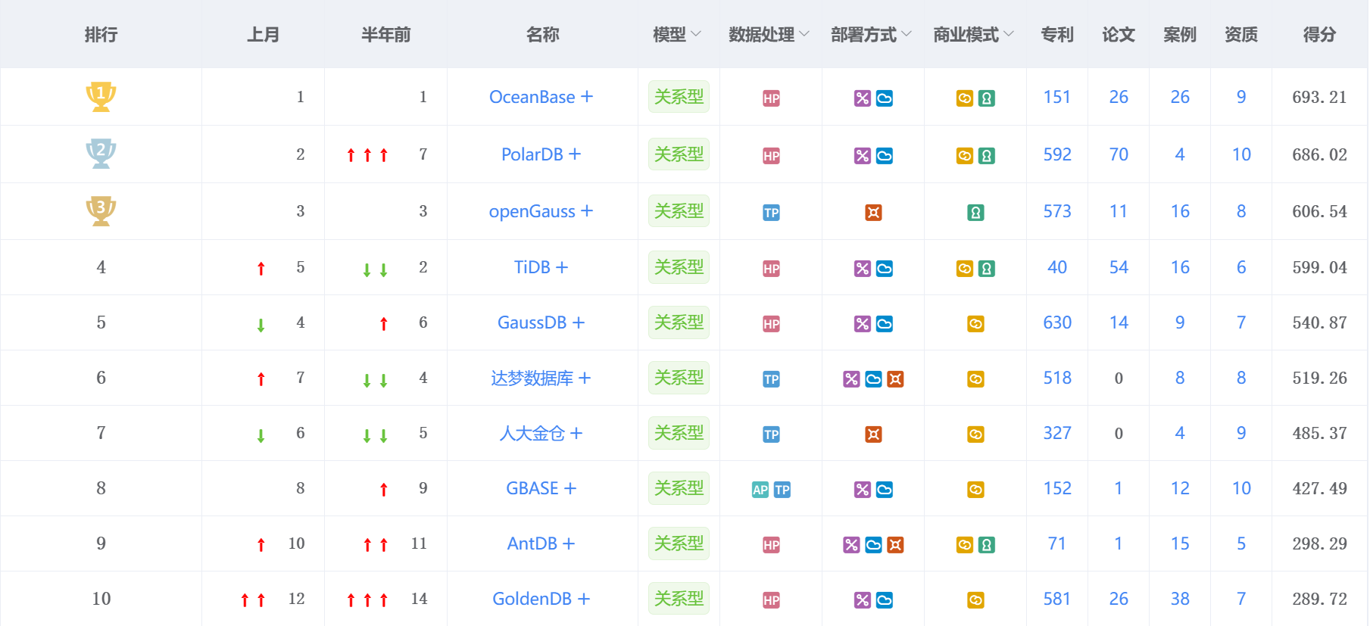Viewport: 1370px width, 626px height.
Task: Click the blue cloud icon in the PolarDB row
Action: (884, 156)
